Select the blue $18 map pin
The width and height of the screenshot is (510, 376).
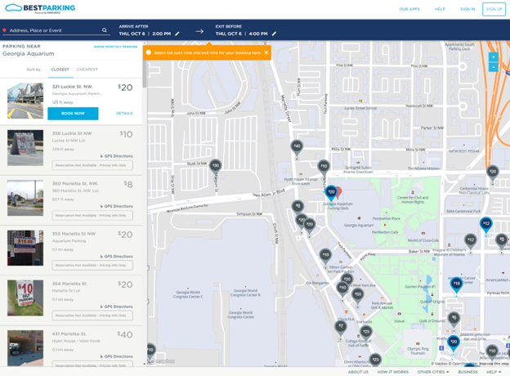[x=457, y=285]
